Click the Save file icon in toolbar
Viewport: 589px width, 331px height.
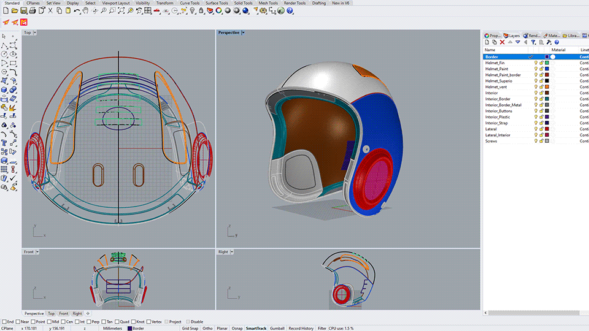pyautogui.click(x=24, y=10)
